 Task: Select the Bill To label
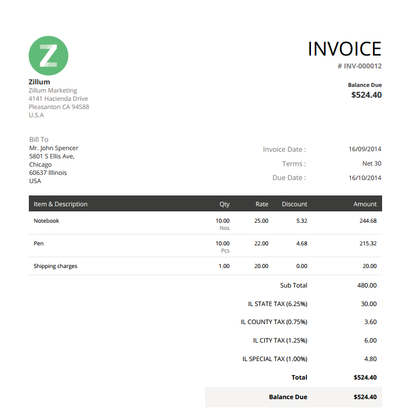(x=39, y=139)
